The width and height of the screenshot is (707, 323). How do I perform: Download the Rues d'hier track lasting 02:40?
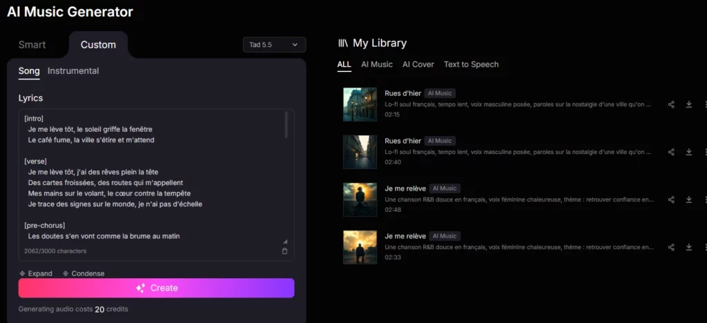688,153
